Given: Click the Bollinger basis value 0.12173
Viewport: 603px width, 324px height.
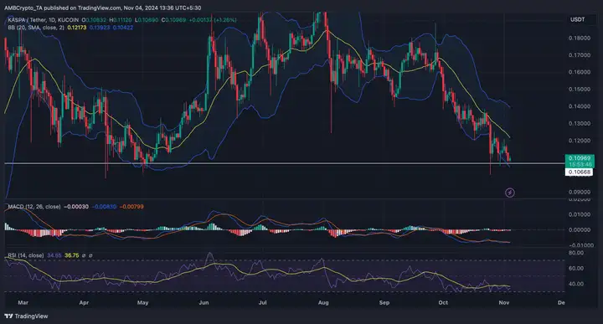Looking at the screenshot, I should point(77,28).
